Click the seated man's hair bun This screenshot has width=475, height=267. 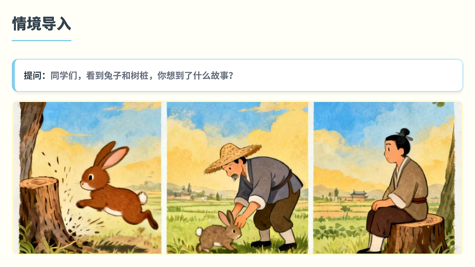(405, 133)
